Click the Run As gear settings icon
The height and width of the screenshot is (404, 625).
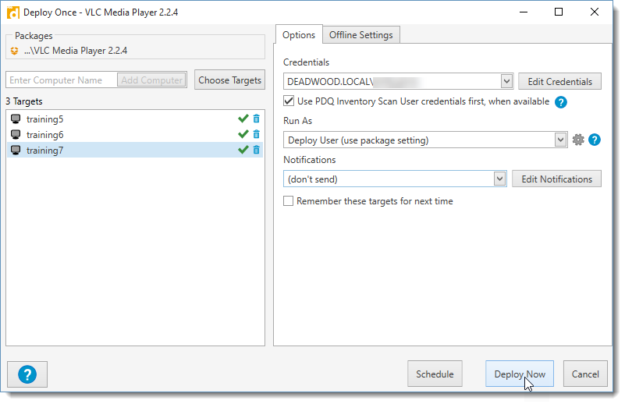coord(577,140)
